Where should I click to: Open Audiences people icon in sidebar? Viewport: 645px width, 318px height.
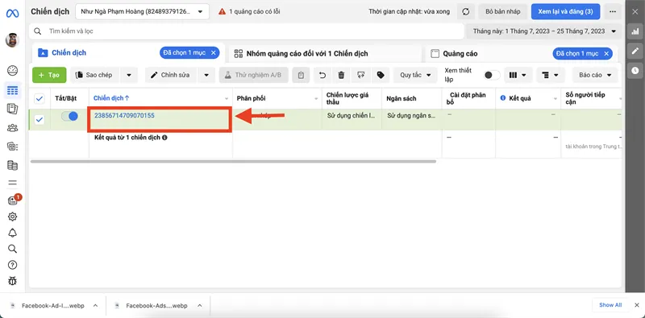(12, 128)
